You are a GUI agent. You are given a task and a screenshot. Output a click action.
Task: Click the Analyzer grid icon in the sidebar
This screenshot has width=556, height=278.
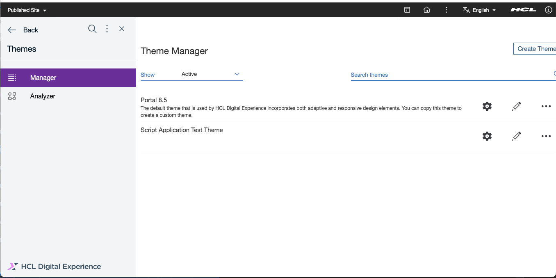(x=12, y=96)
